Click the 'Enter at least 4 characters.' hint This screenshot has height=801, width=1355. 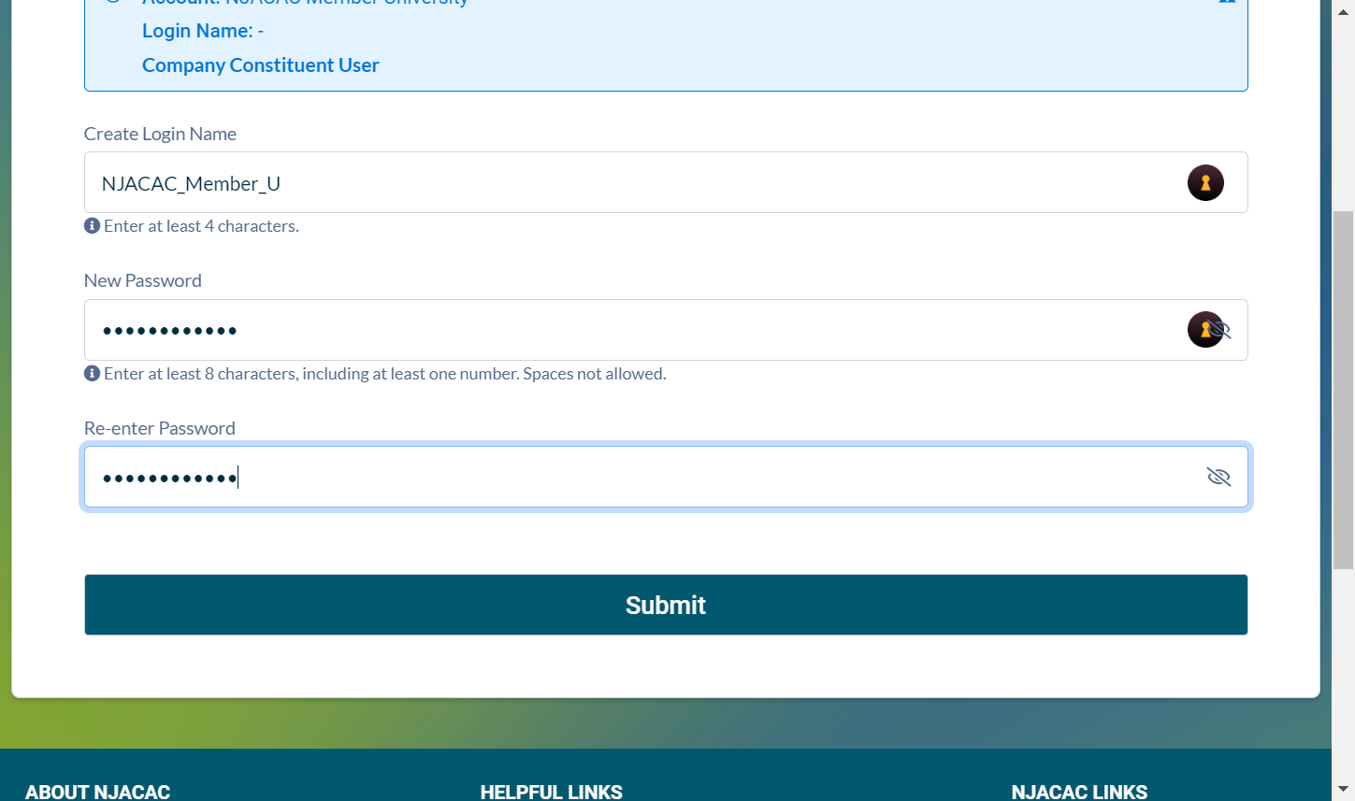[x=201, y=226]
